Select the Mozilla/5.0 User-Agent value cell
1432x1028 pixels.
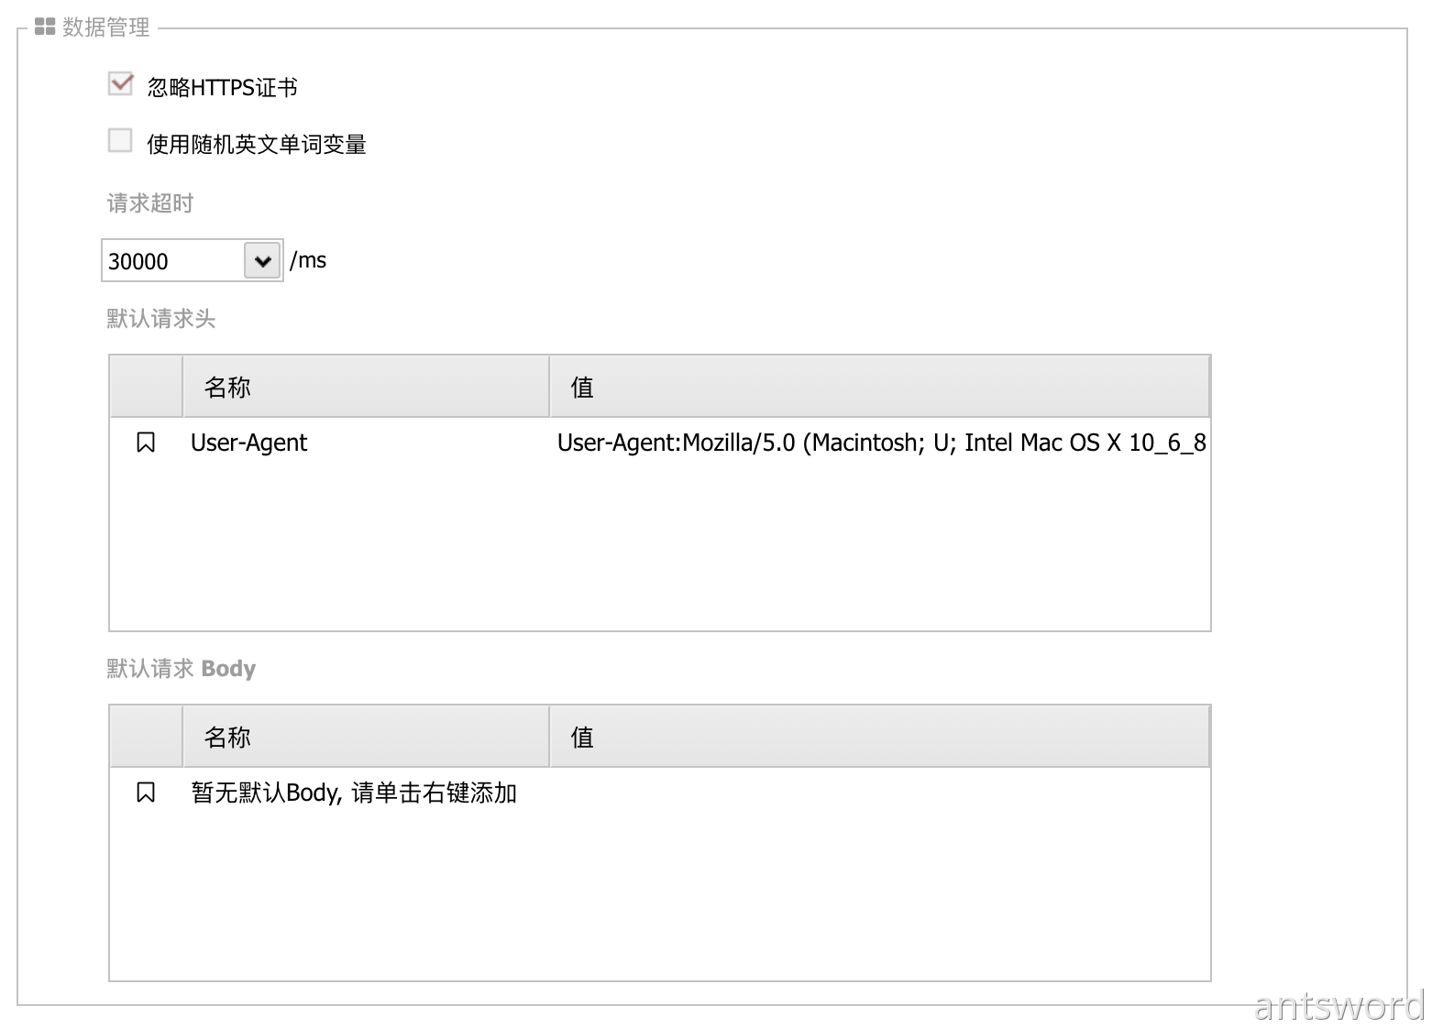[x=880, y=443]
